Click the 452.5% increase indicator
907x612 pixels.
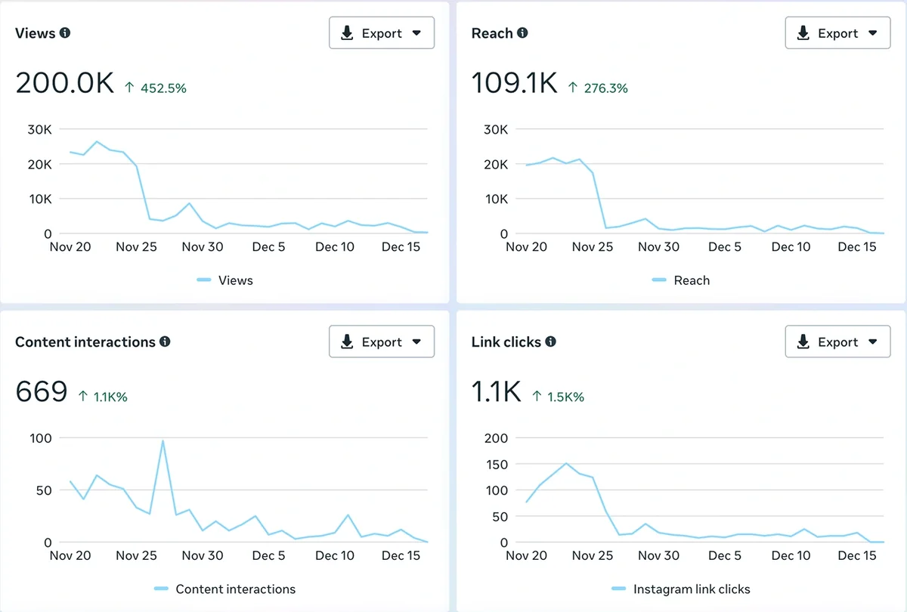(155, 88)
